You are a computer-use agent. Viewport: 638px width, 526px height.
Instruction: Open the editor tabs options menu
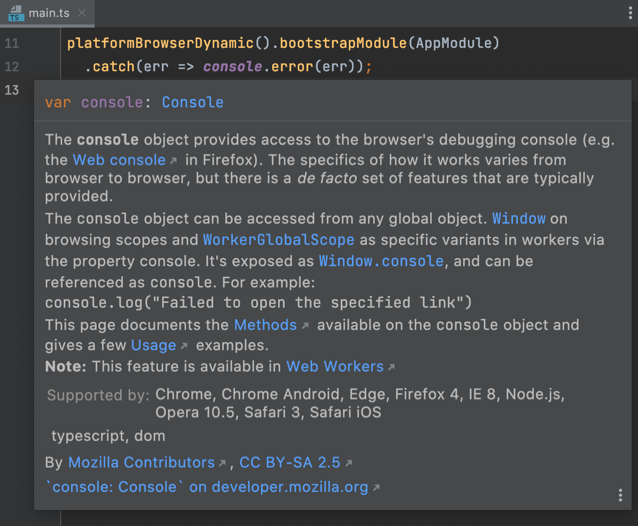630,14
